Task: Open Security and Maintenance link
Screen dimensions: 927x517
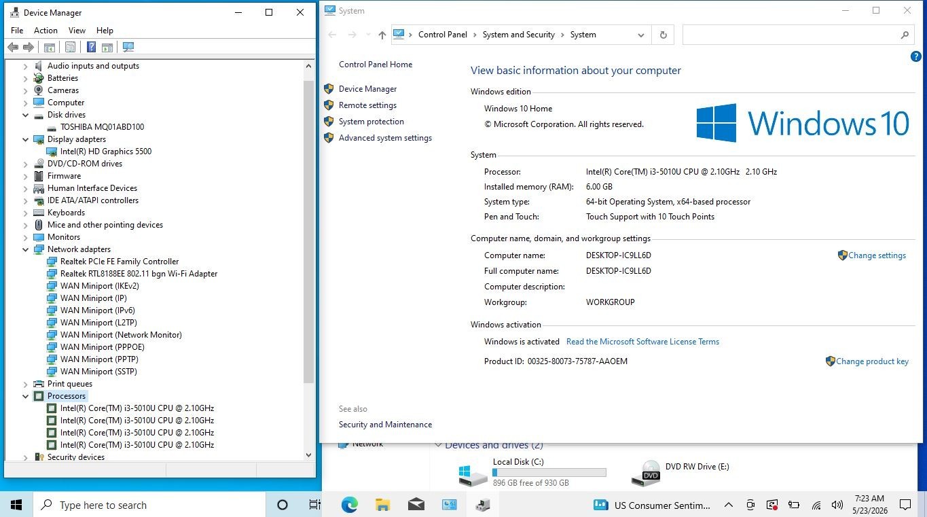Action: (x=385, y=425)
